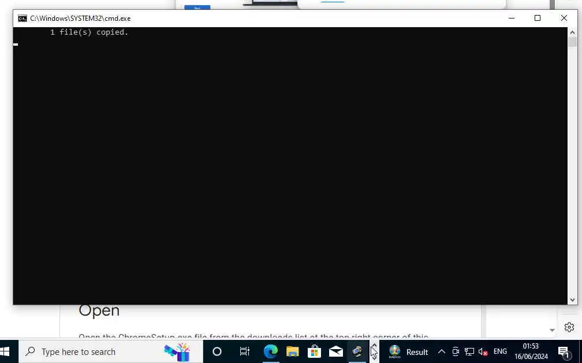Screen dimensions: 582x363
Task: Click the 'Result' news widget on taskbar
Action: (408, 351)
